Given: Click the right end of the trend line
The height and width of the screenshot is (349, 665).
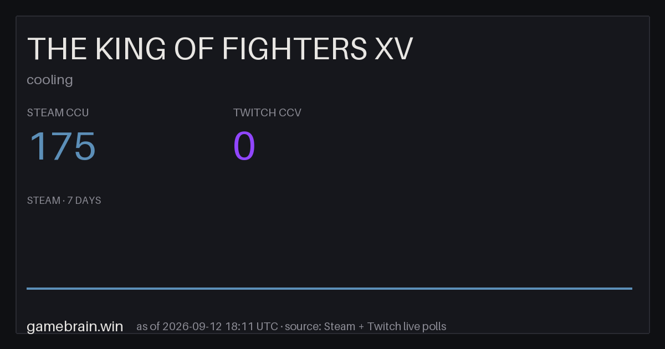Looking at the screenshot, I should pyautogui.click(x=631, y=288).
